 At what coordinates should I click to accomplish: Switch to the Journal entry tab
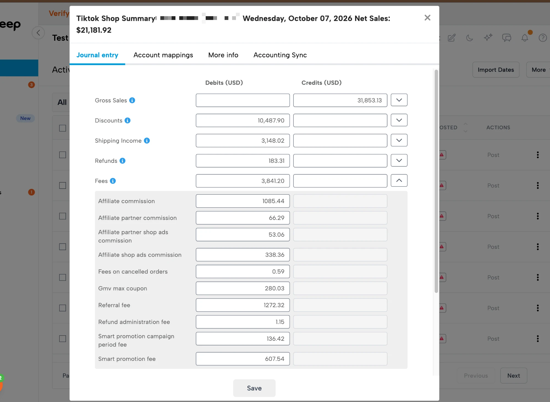97,55
